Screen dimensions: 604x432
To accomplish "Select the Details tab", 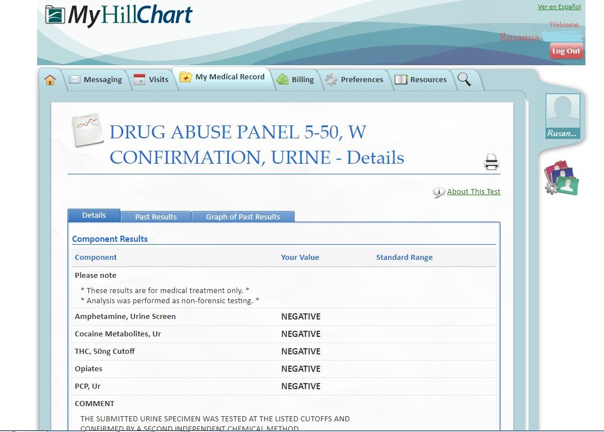I will point(94,215).
